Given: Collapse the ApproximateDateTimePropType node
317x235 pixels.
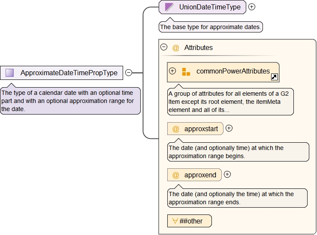Looking at the screenshot, I should pos(129,73).
